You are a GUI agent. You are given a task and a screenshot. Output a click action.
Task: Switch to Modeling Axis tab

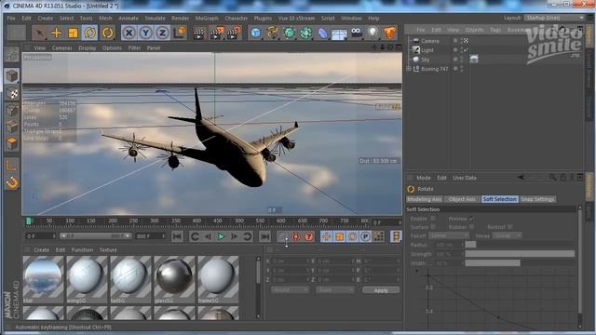click(425, 199)
